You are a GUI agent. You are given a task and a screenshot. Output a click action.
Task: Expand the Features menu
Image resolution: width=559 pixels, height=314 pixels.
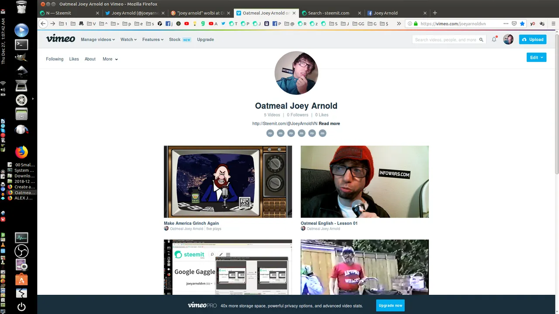[x=153, y=40]
